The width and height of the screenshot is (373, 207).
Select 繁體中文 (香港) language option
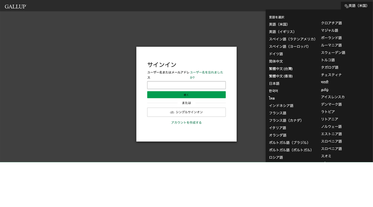tap(281, 76)
